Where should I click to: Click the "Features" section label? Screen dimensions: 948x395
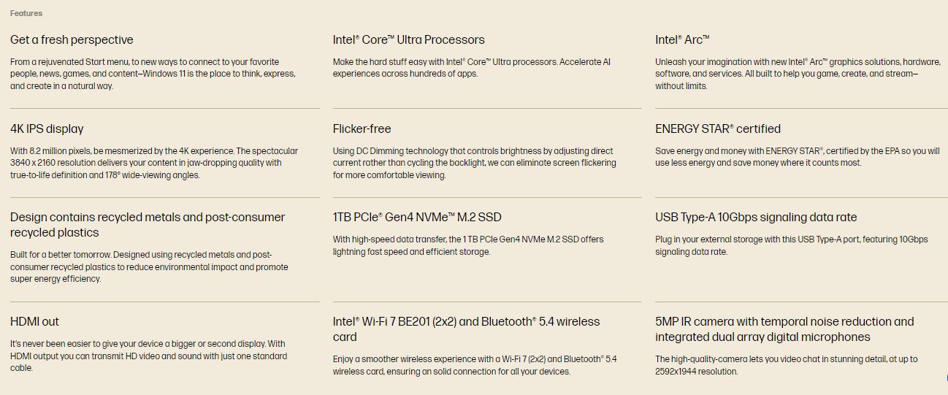pyautogui.click(x=26, y=13)
